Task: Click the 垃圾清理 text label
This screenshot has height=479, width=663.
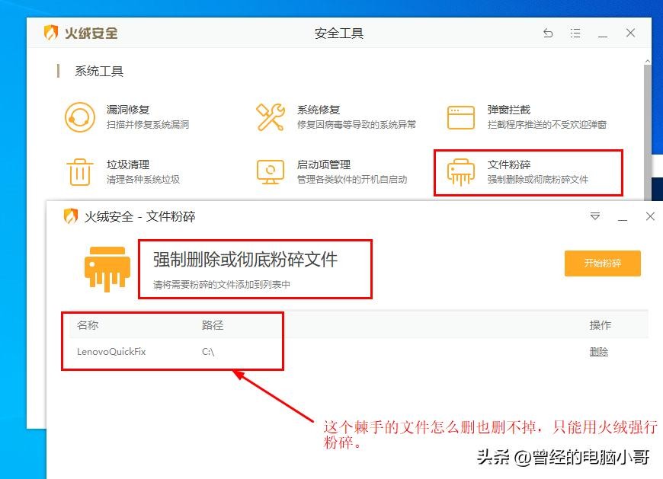Action: coord(128,164)
